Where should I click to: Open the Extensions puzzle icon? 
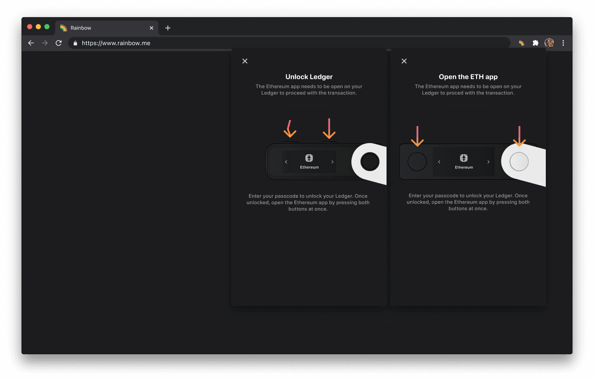[x=535, y=43]
